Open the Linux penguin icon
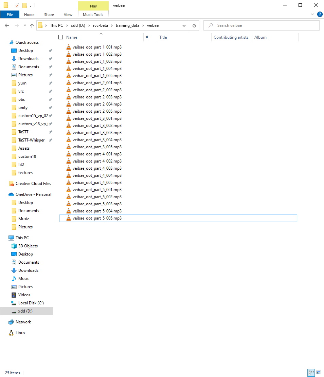324x377 pixels. [11, 333]
